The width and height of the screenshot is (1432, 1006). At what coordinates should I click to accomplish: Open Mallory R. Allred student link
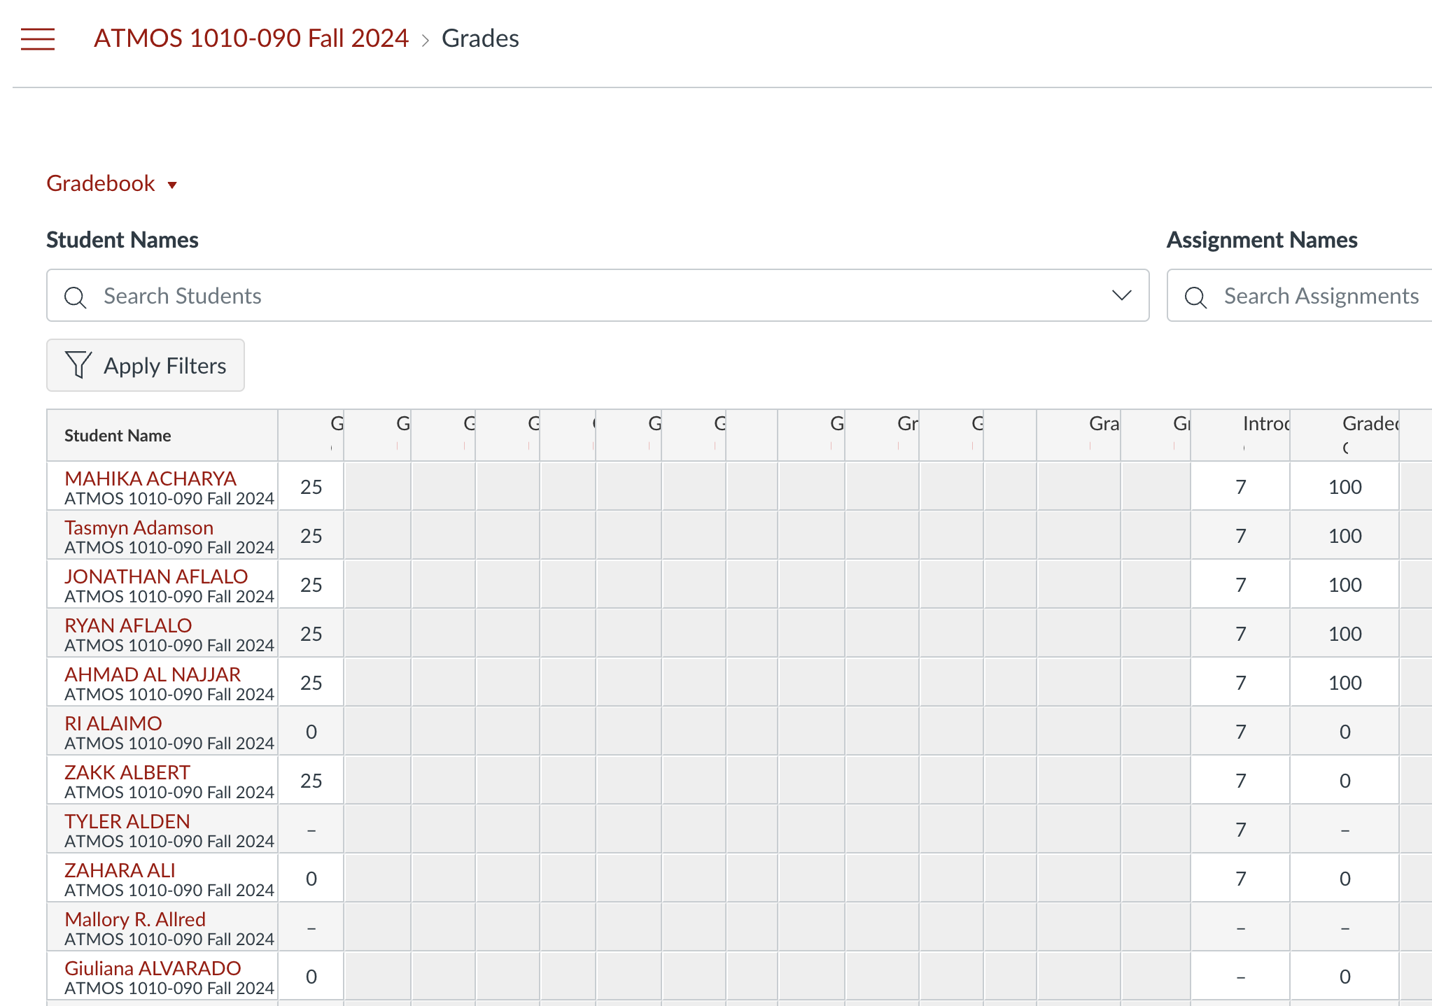click(x=135, y=919)
